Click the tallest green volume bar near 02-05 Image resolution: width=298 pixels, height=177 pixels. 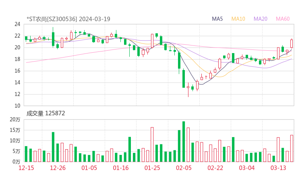[184, 142]
